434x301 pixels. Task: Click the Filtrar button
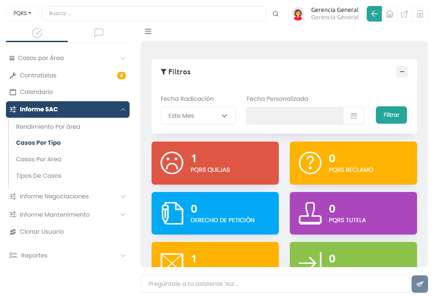pyautogui.click(x=391, y=115)
